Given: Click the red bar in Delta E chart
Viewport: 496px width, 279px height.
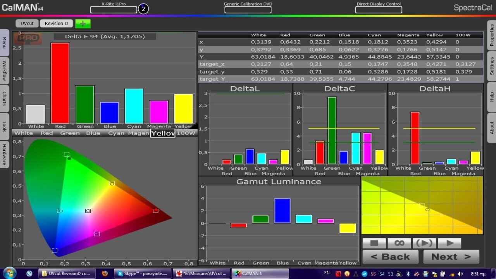Looking at the screenshot, I should click(x=60, y=83).
